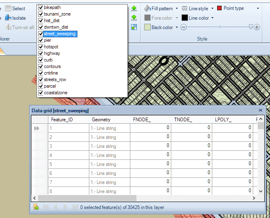Click the black Line color swatch
Screen dimensions: 270x218
(x=185, y=18)
